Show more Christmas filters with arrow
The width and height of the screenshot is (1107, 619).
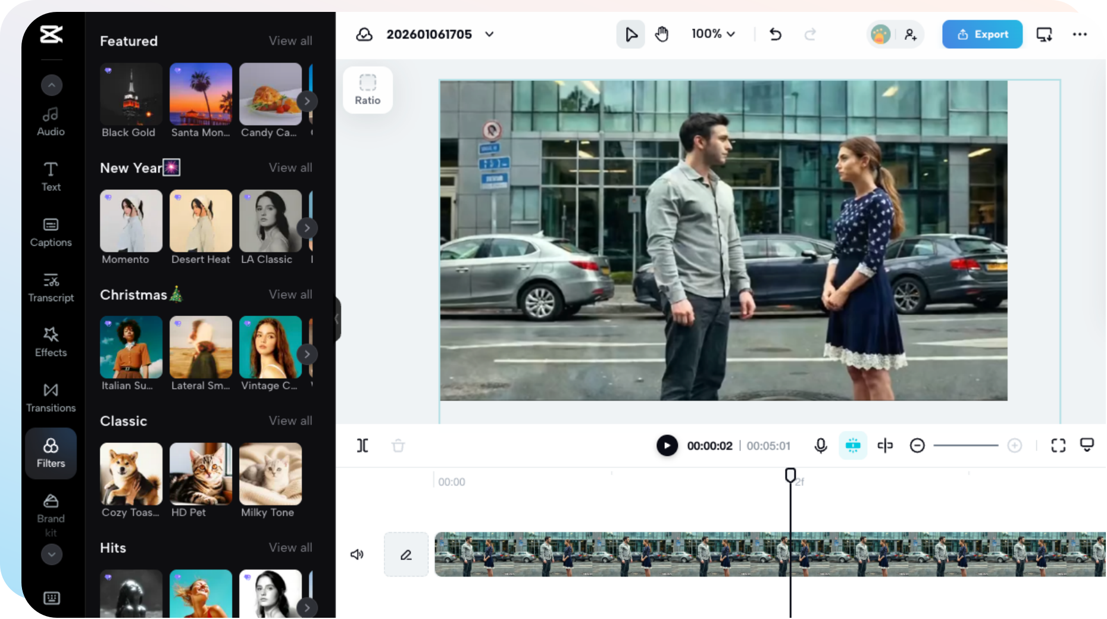[x=307, y=354]
